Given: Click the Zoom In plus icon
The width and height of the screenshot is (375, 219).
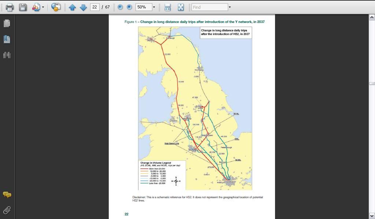Looking at the screenshot, I should 129,7.
